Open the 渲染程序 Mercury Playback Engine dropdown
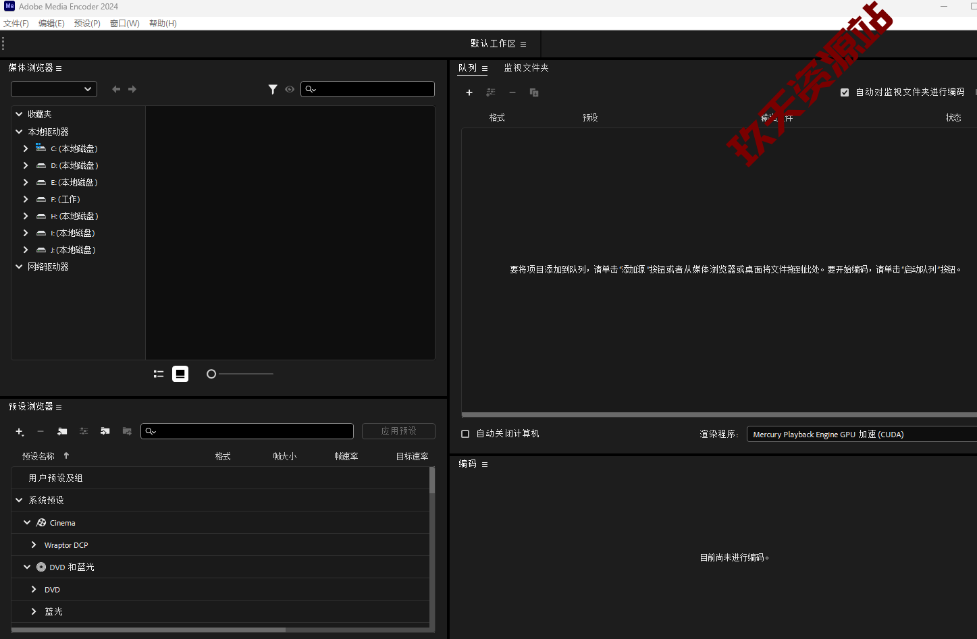 (x=862, y=435)
